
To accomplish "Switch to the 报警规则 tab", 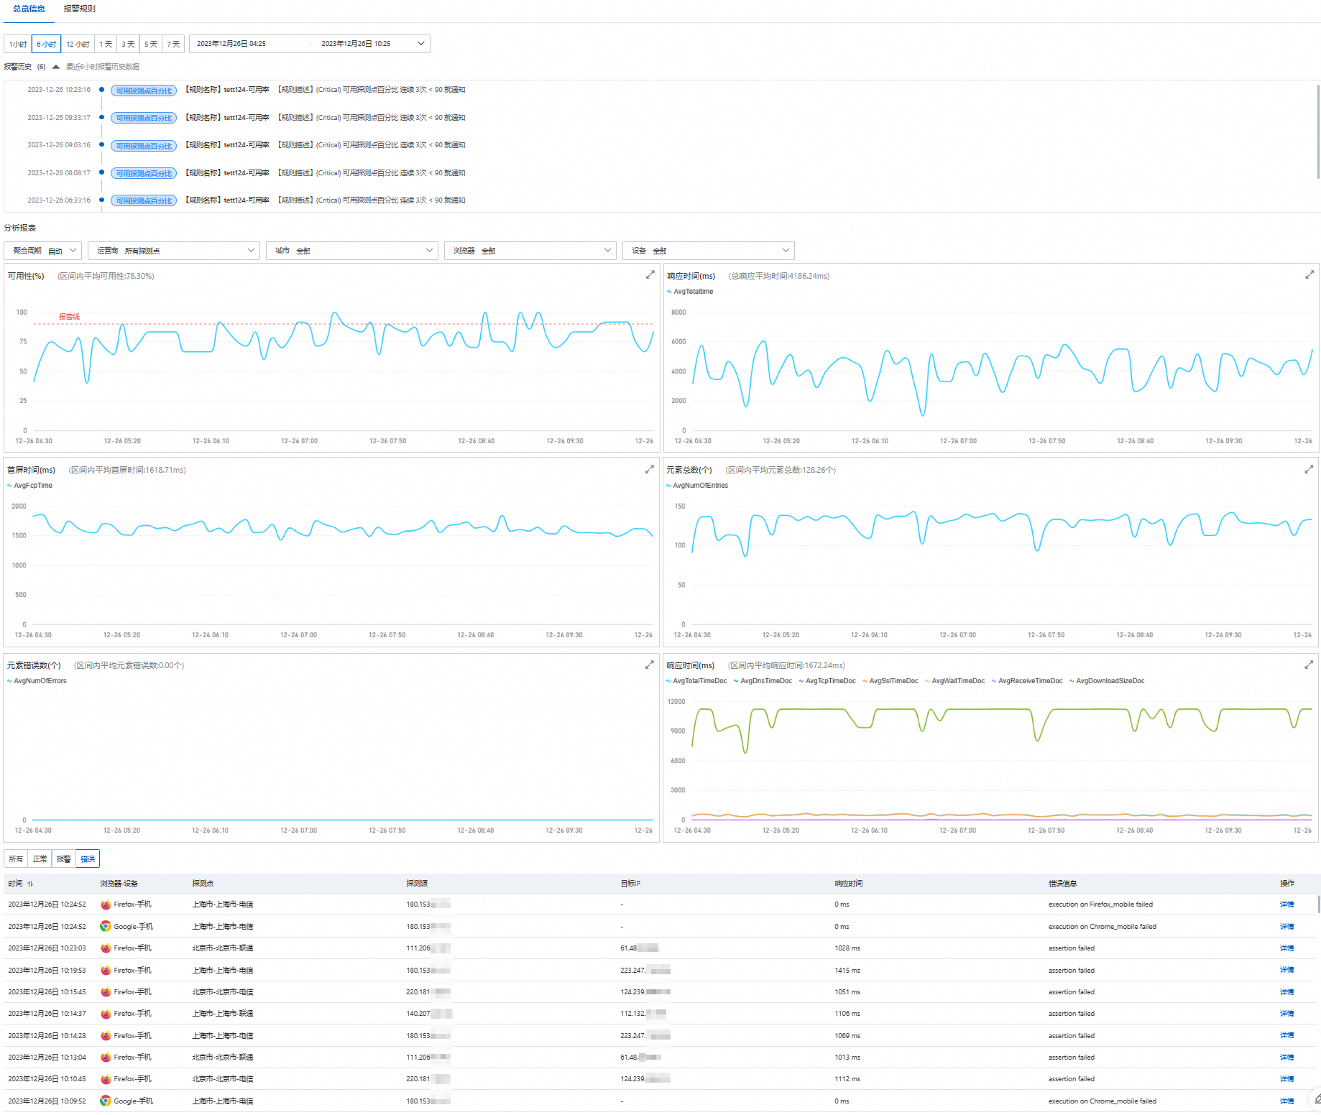I will coord(79,9).
